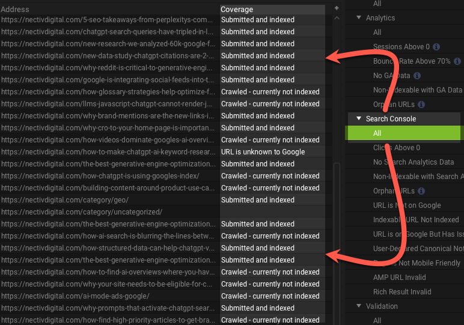Viewport: 464px width, 325px height.
Task: Select the why-prompts-that-activate-chatgpt-search URL
Action: 108,308
